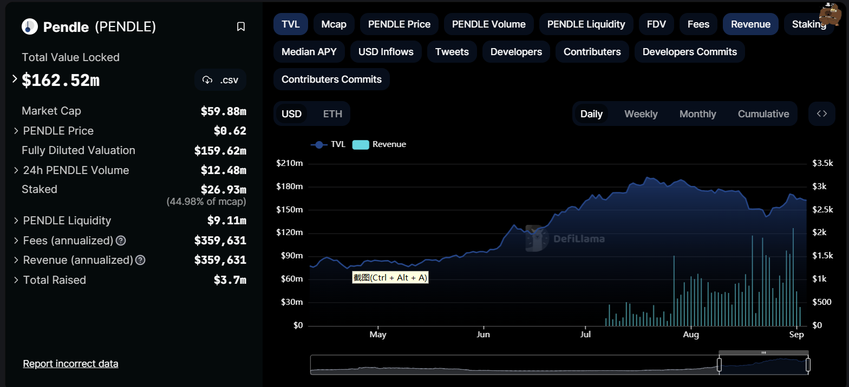Image resolution: width=849 pixels, height=387 pixels.
Task: Enable the Mcap chart metric
Action: pos(334,24)
